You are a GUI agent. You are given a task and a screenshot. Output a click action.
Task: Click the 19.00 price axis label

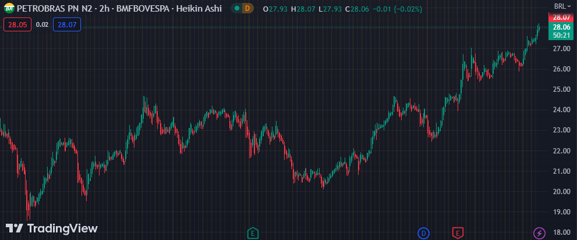pos(561,212)
